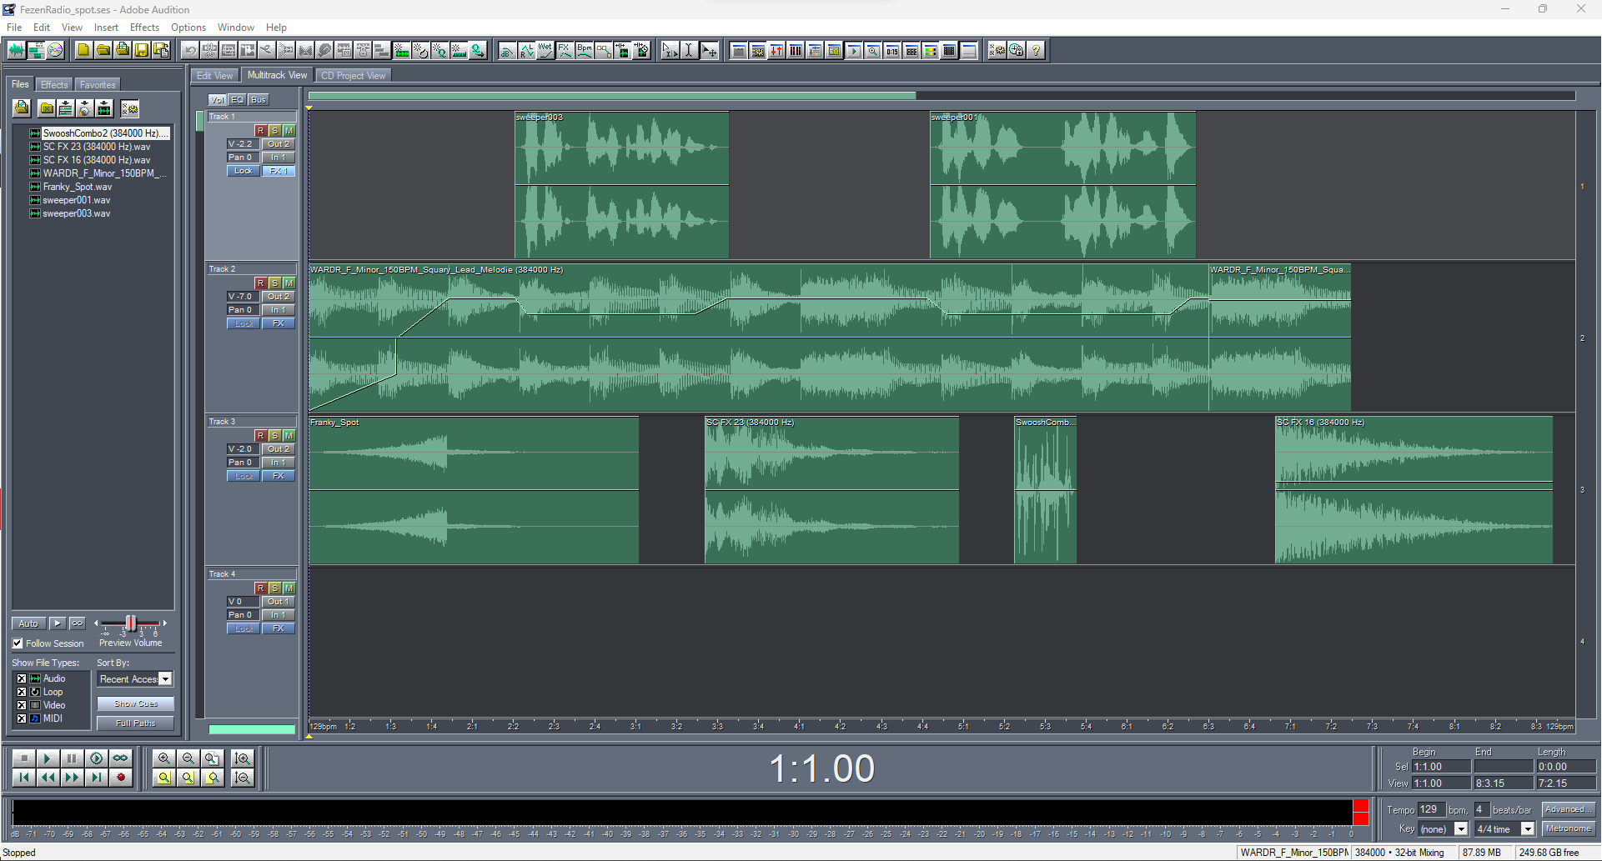The image size is (1602, 861).
Task: Toggle the MIDI file type checkbox
Action: 22,718
